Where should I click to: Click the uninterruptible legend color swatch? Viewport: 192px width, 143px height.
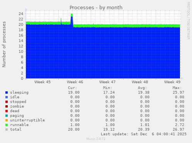[x=7, y=120]
